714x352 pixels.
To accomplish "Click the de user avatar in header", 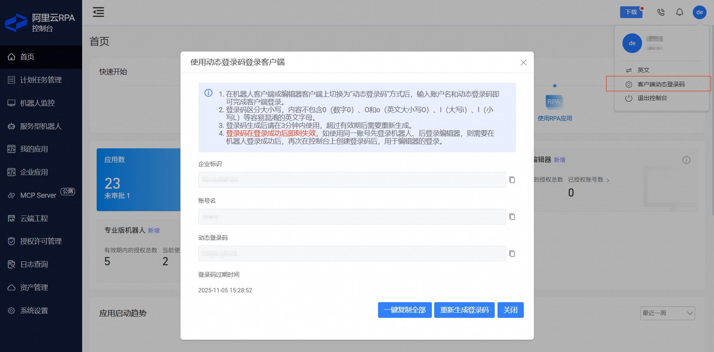I will click(699, 12).
